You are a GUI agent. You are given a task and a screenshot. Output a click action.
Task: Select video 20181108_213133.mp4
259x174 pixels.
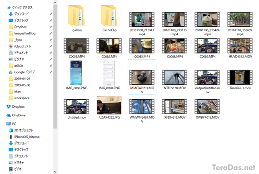[174, 24]
